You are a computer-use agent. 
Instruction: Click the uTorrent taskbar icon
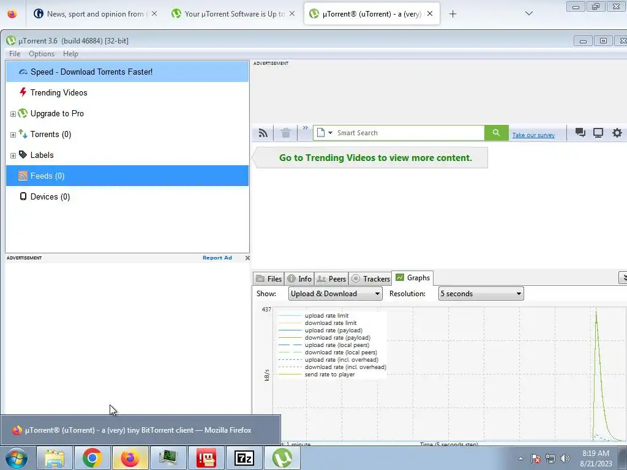pos(282,458)
